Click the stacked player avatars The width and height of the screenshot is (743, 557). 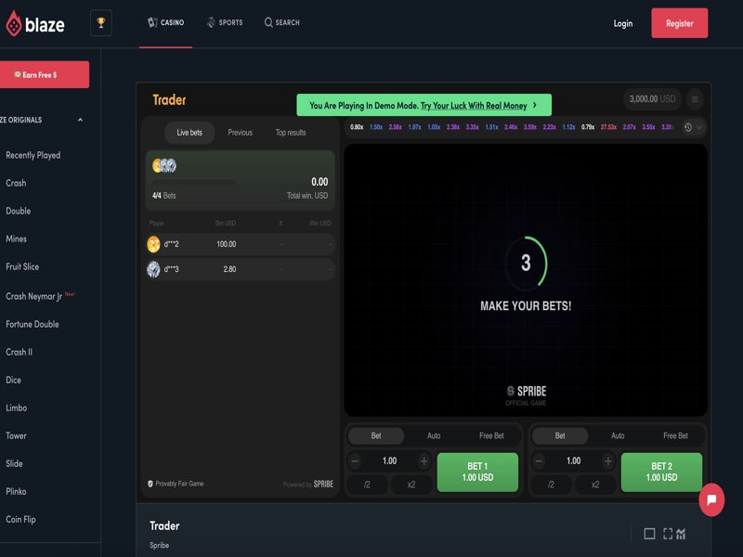click(164, 165)
